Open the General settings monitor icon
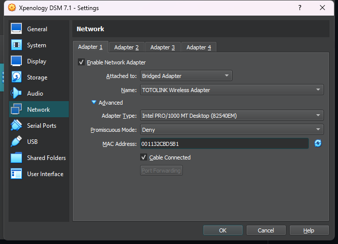Screen dimensions: 338x244 pos(16,29)
